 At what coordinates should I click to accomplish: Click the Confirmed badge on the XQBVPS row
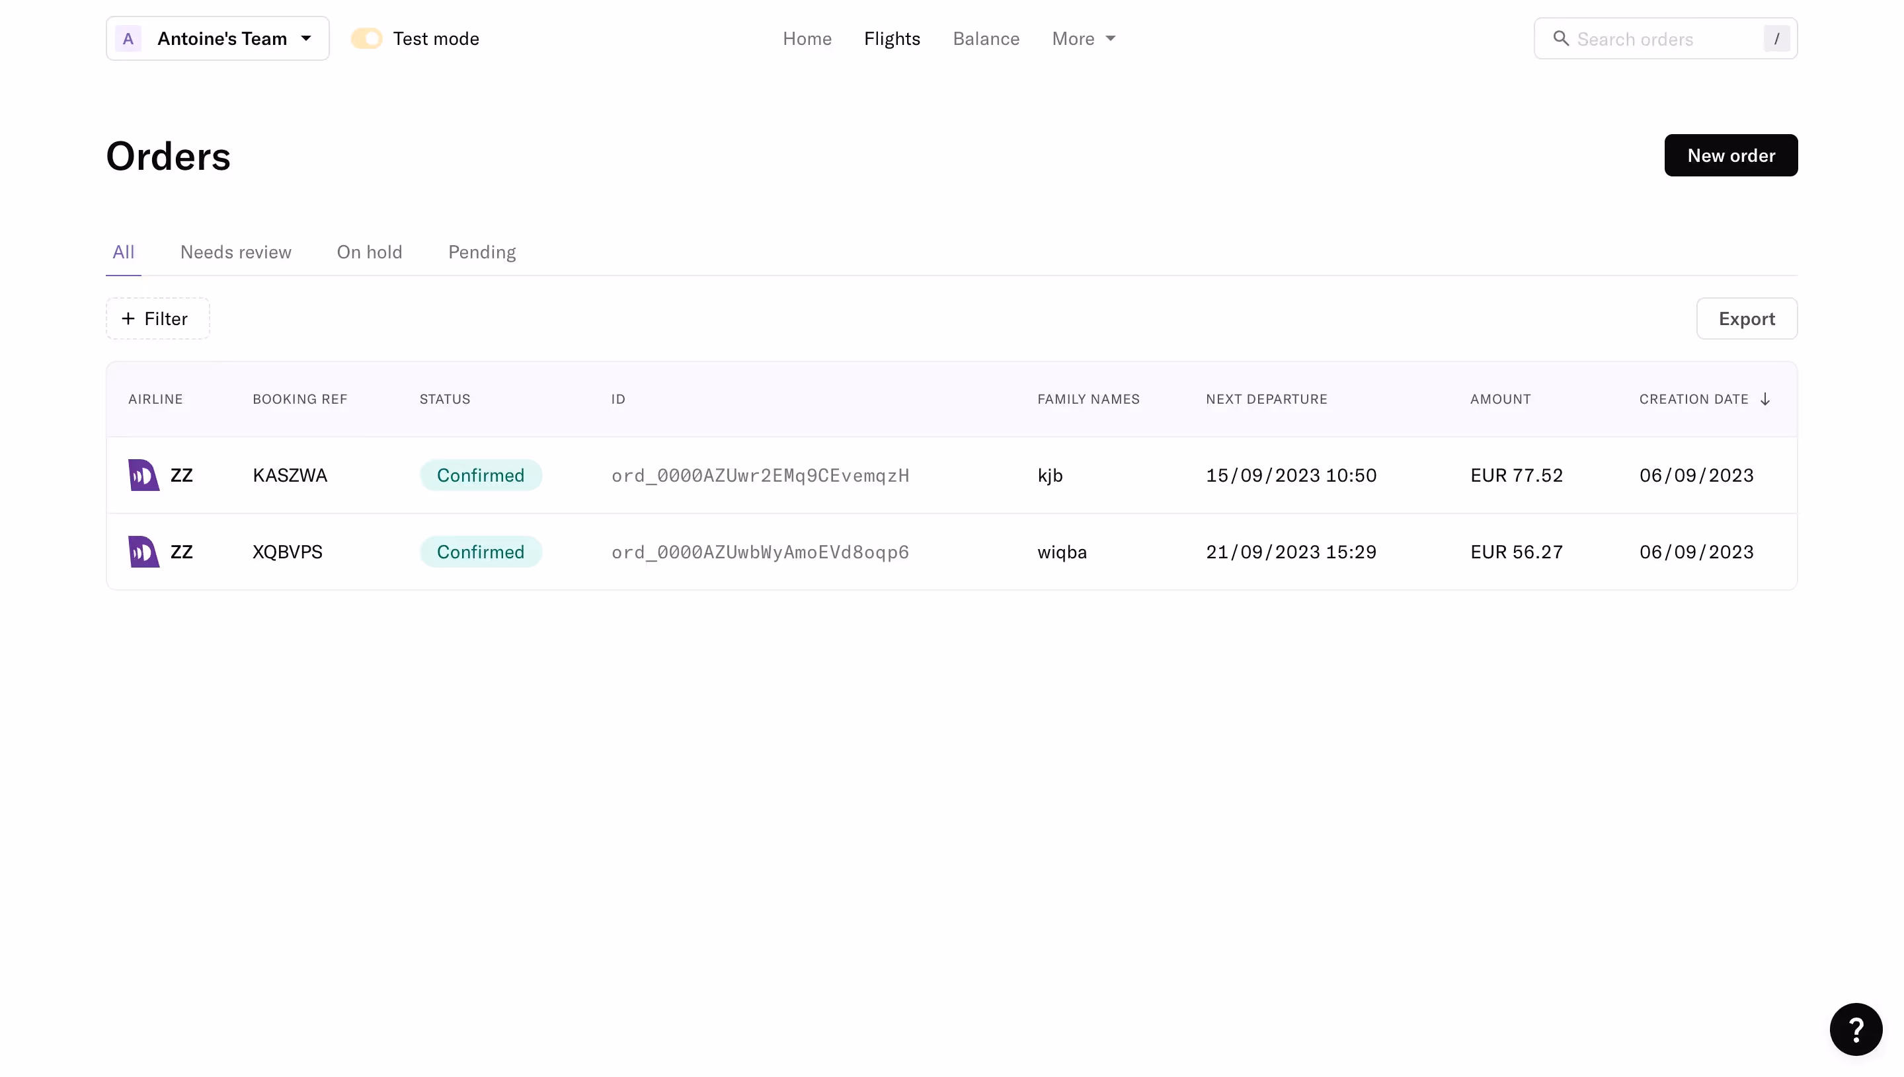point(481,551)
